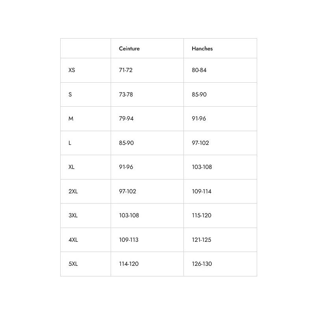Image resolution: width=315 pixels, height=315 pixels.
Task: Select the XL size row label
Action: 72,167
